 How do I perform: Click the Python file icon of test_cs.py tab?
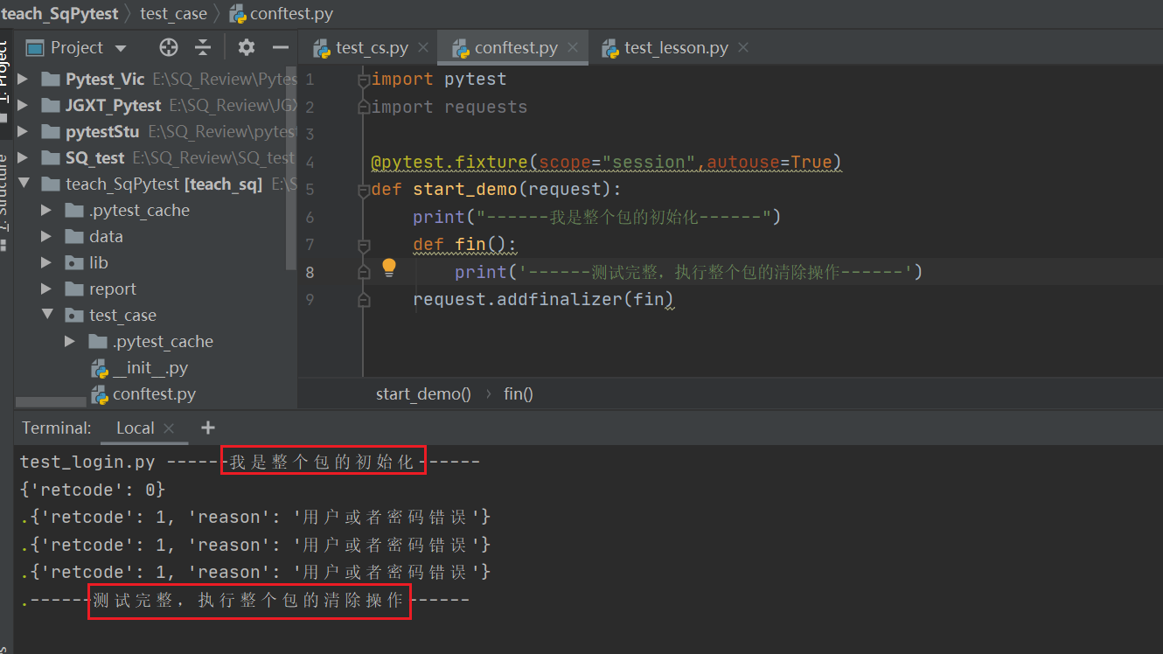tap(321, 48)
